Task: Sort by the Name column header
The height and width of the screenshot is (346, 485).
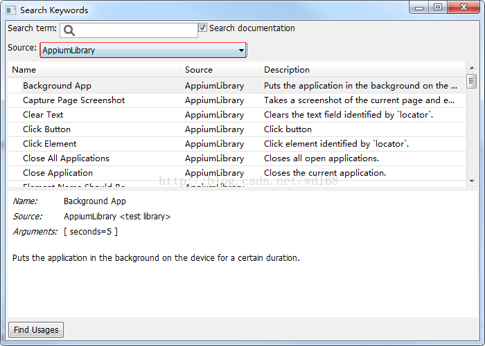Action: [x=94, y=69]
